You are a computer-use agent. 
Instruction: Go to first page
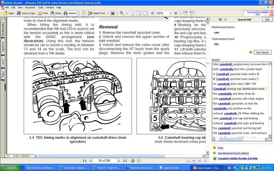tap(85, 161)
